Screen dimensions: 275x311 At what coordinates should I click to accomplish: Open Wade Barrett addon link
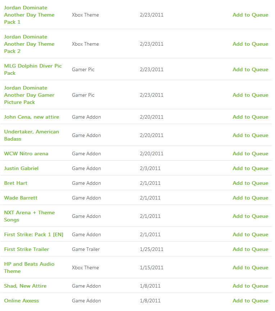(x=20, y=198)
